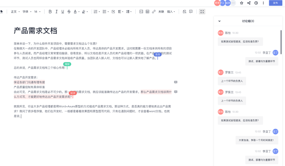Open the text alignment dropdown
Image resolution: width=285 pixels, height=166 pixels.
pos(121,12)
